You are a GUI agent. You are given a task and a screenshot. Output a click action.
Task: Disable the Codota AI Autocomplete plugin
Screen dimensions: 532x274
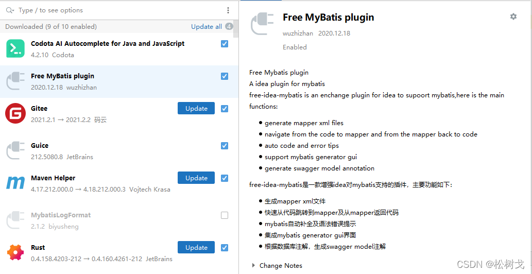pos(225,44)
